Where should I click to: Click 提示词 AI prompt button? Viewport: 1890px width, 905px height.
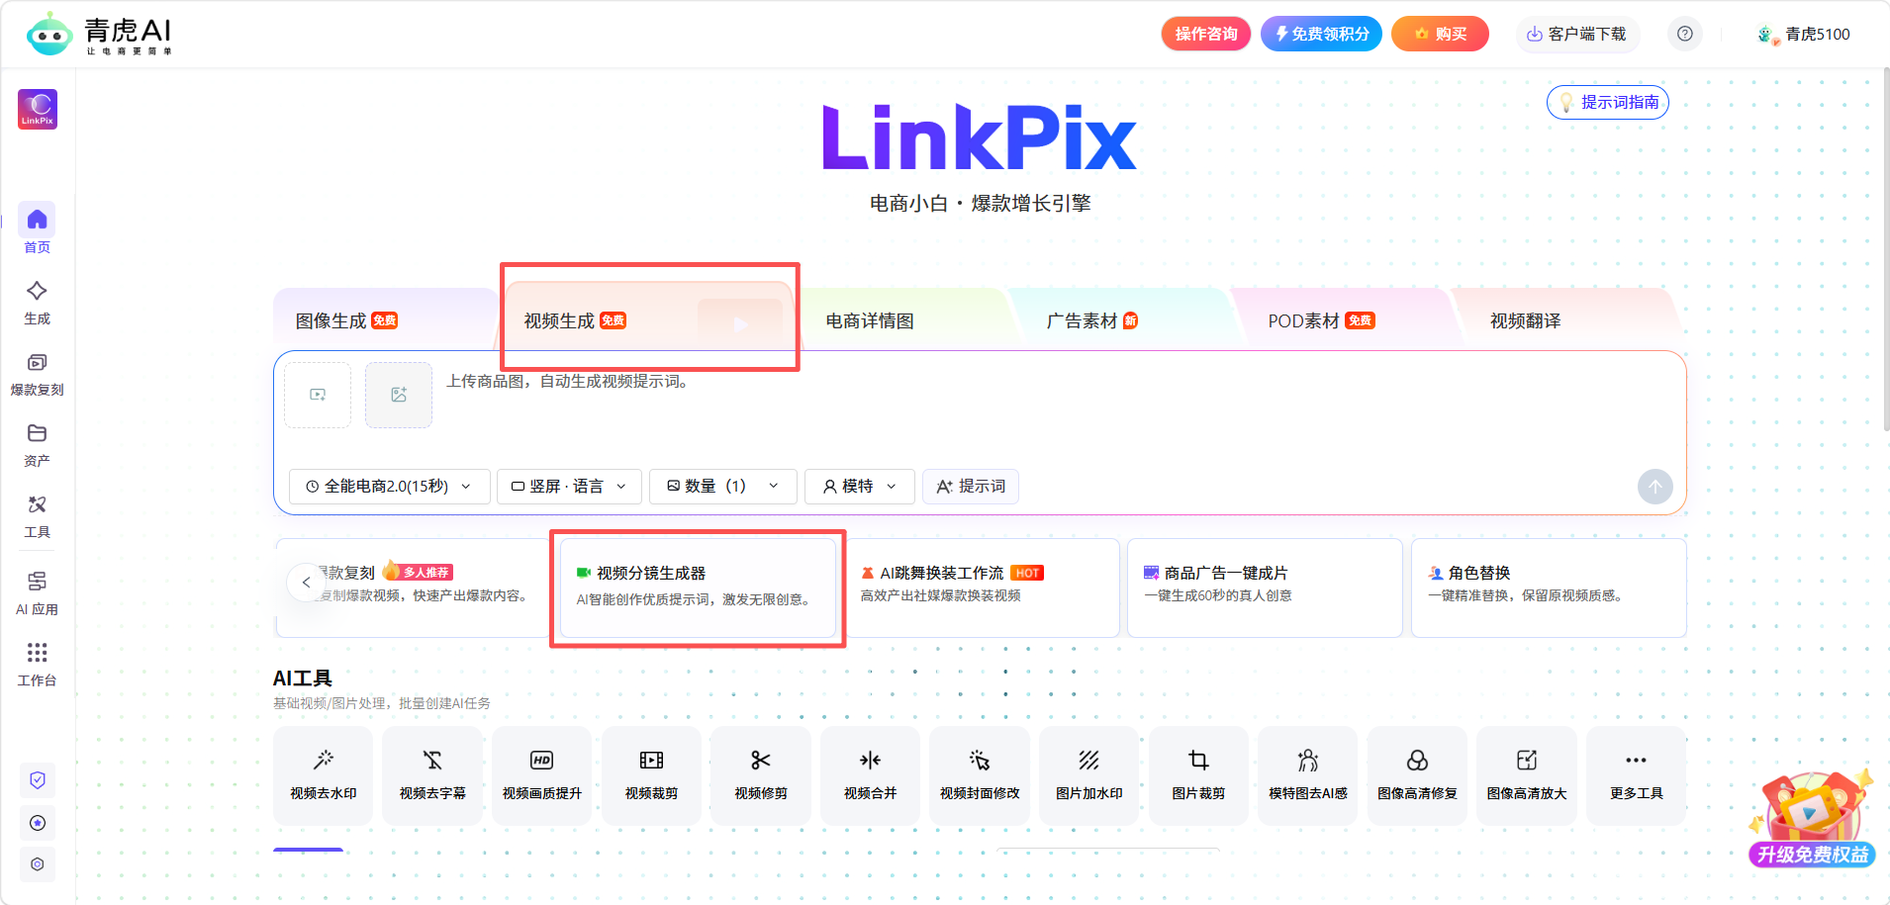point(971,487)
